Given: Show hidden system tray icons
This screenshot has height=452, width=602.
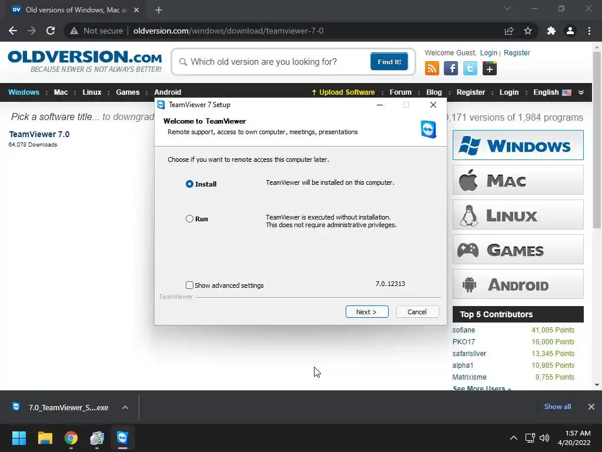Looking at the screenshot, I should (x=514, y=438).
